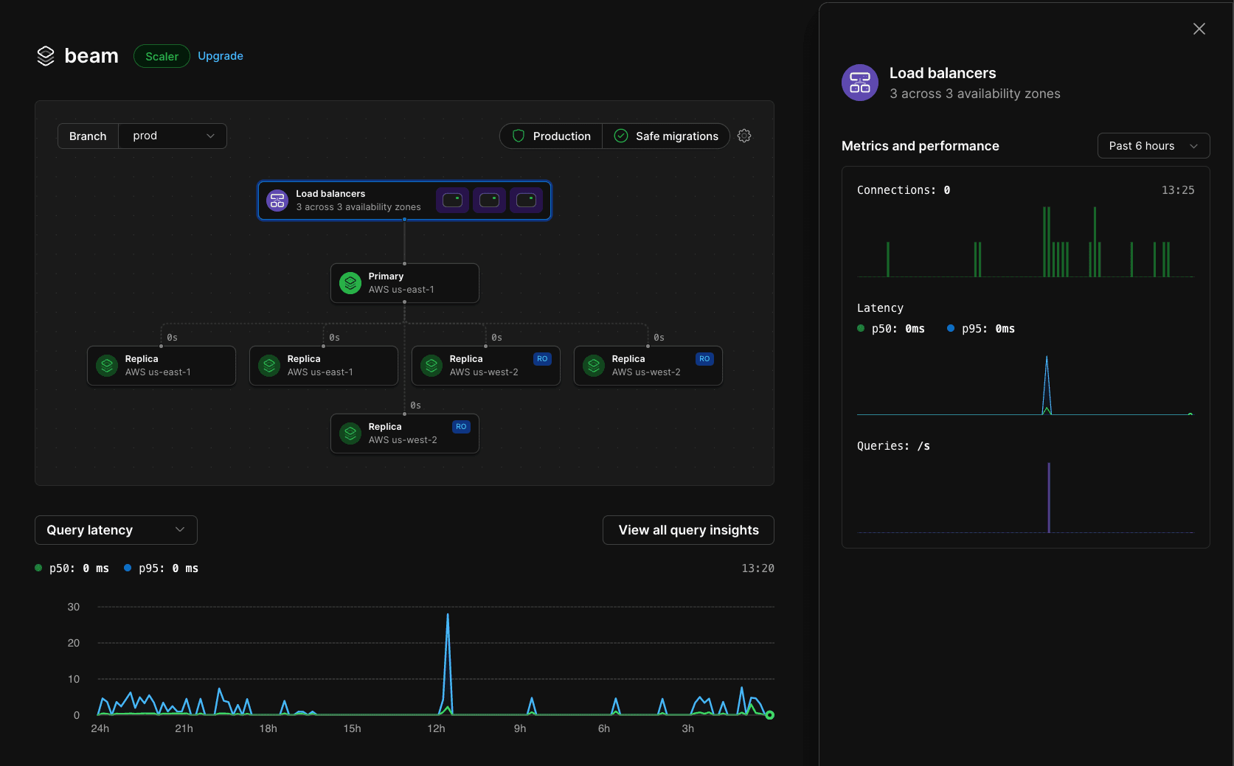The width and height of the screenshot is (1234, 766).
Task: Click the 24h axis label
Action: coord(100,728)
